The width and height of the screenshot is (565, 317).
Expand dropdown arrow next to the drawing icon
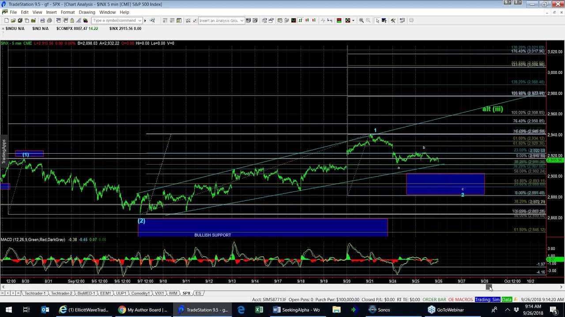(x=353, y=20)
